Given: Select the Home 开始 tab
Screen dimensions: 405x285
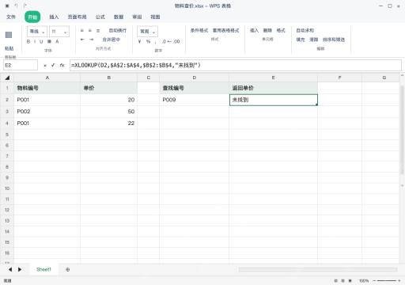Looking at the screenshot, I should pos(32,17).
